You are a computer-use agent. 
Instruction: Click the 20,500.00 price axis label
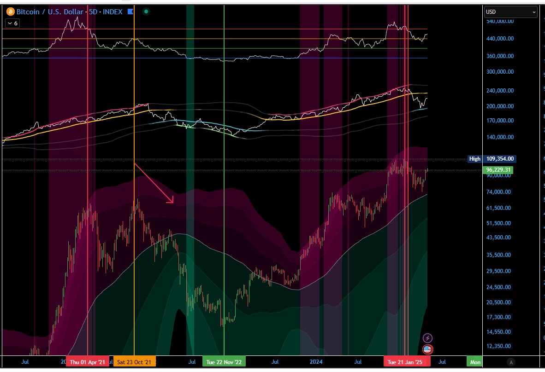tap(498, 302)
